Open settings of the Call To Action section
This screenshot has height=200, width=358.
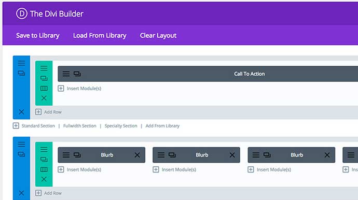pos(21,63)
